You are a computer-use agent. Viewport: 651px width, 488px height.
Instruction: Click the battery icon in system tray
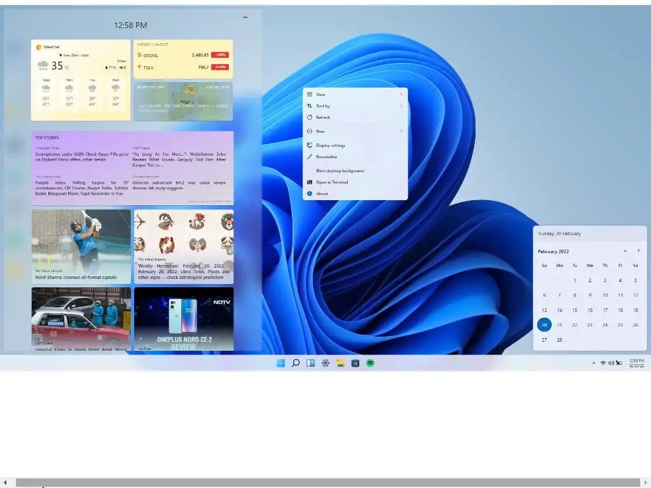[x=619, y=363]
